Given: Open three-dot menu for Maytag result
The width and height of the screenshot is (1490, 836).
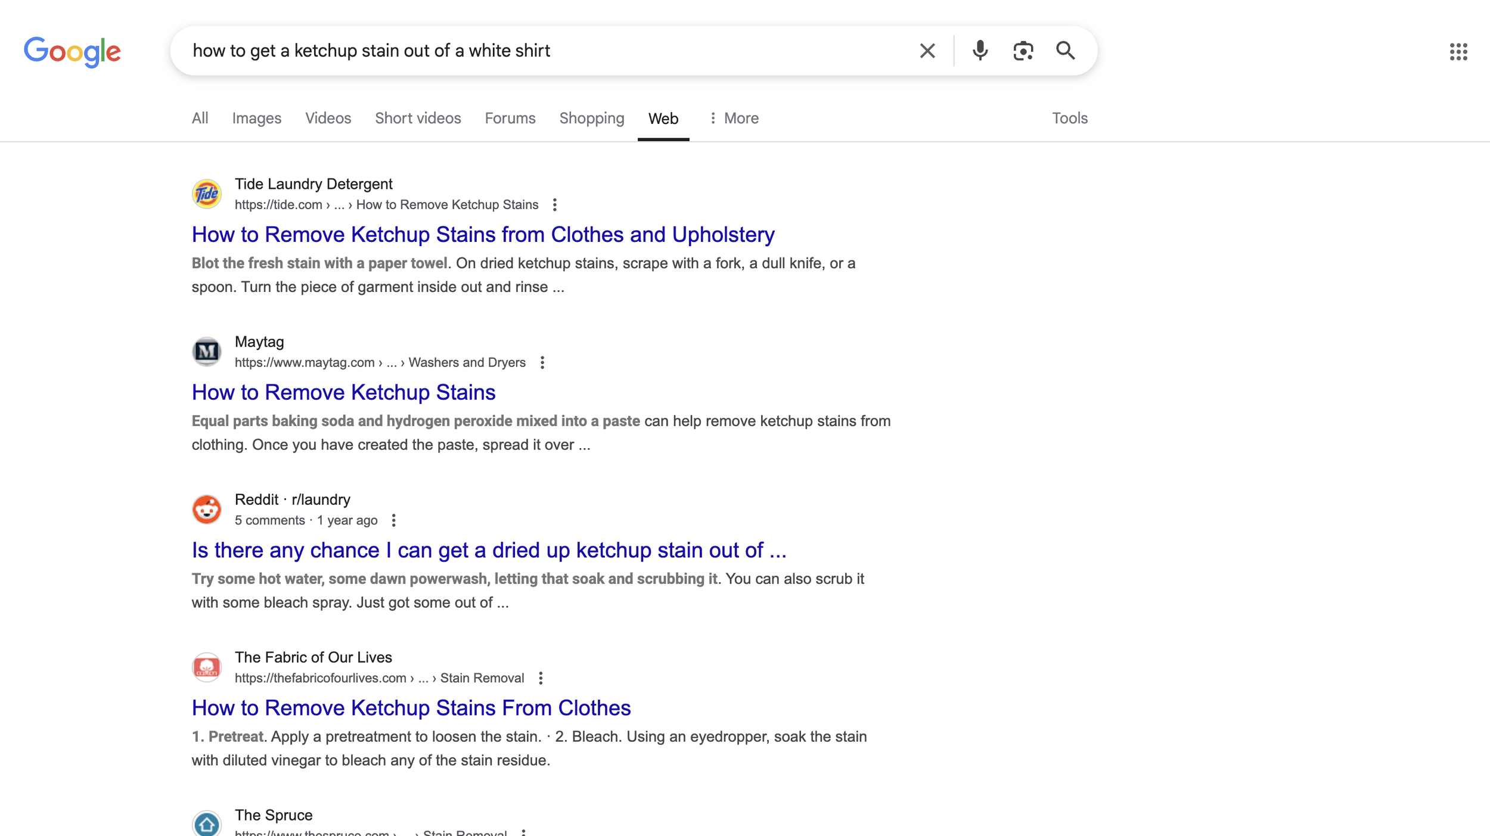Looking at the screenshot, I should pos(542,363).
